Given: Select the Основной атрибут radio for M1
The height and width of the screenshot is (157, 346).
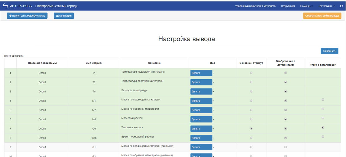Looking at the screenshot, I should [251, 101].
